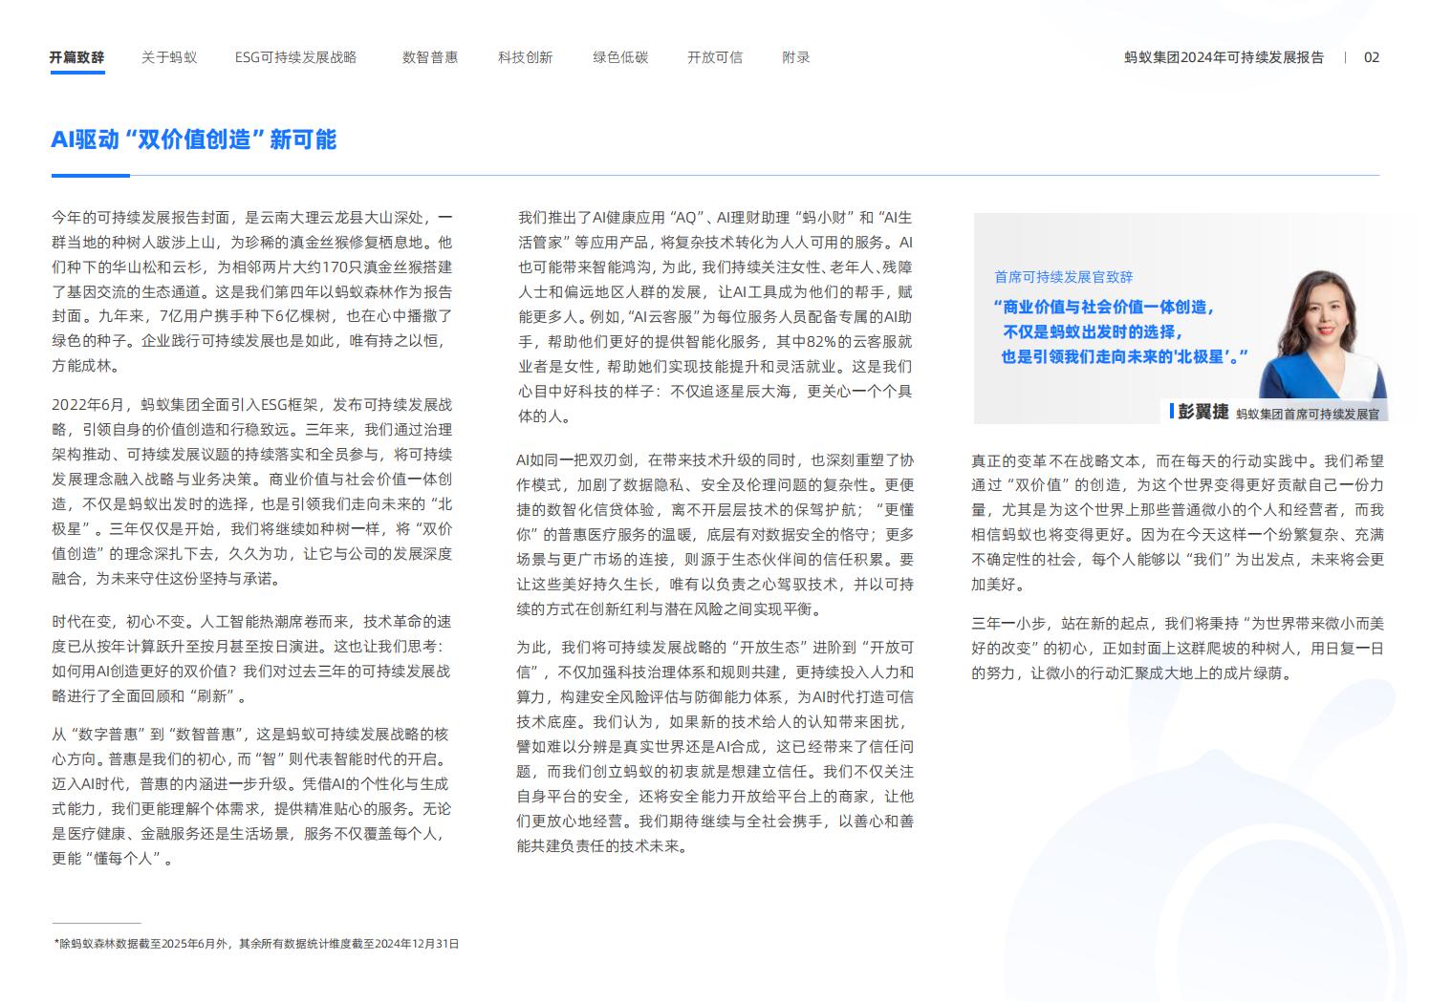The image size is (1430, 1003).
Task: Select the ESG可持续发展战略 tab
Action: coord(296,57)
